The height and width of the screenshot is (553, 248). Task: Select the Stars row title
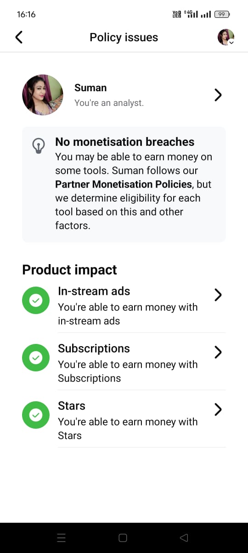tap(72, 406)
